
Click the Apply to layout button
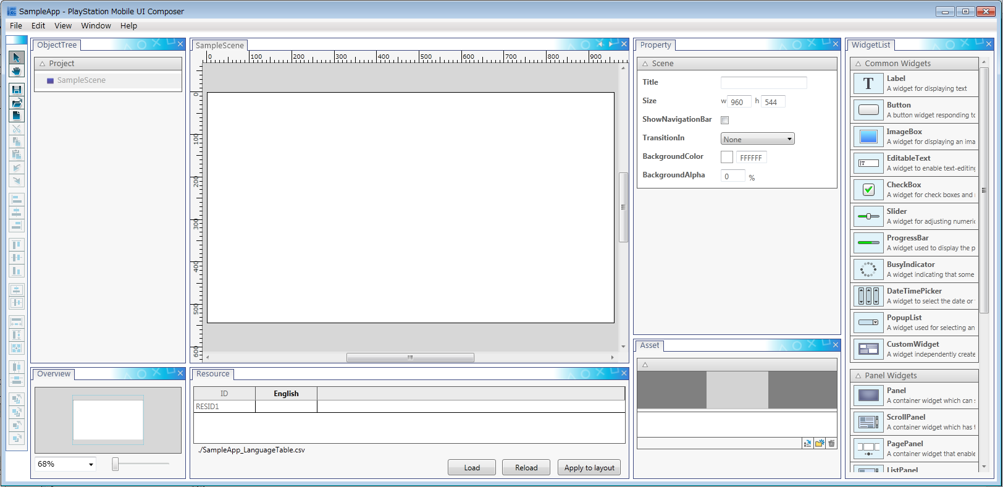tap(589, 468)
